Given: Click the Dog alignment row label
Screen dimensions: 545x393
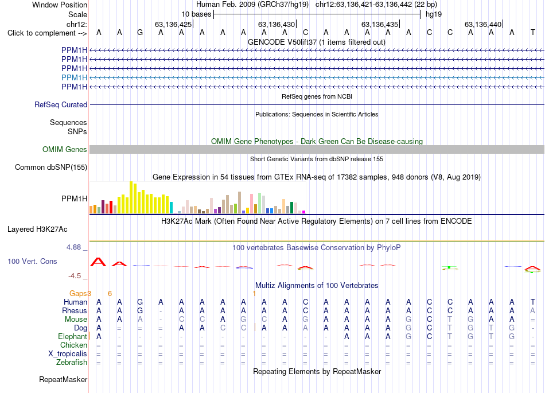Looking at the screenshot, I should coord(80,328).
